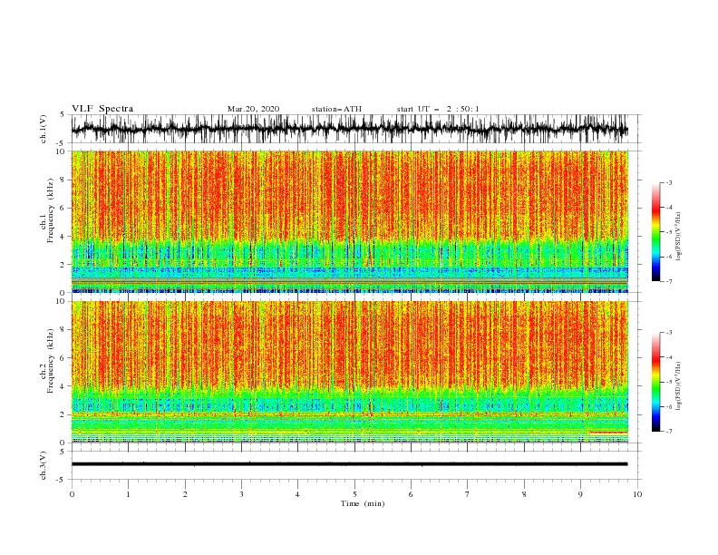Click time axis tick label "1"
This screenshot has height=555, width=718.
(x=128, y=494)
